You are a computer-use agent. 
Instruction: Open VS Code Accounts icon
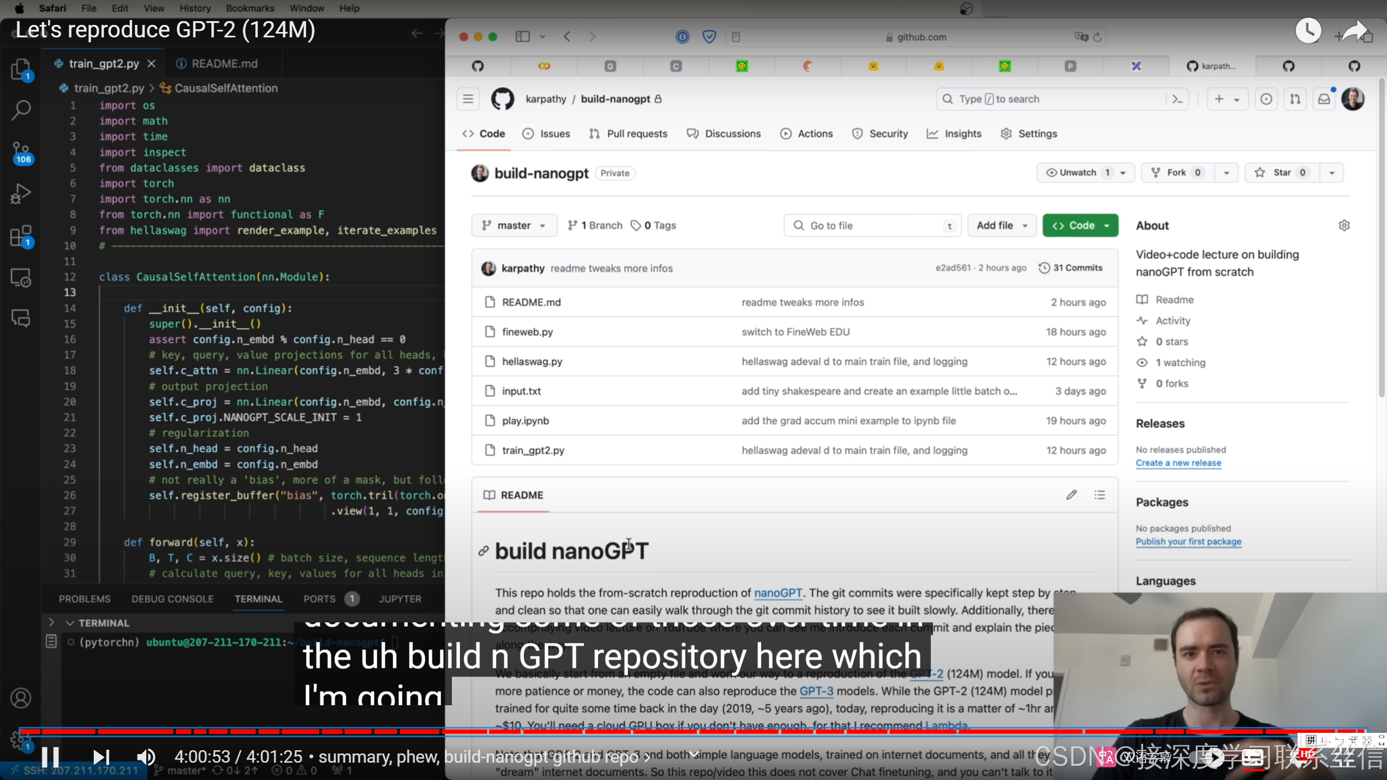point(21,698)
